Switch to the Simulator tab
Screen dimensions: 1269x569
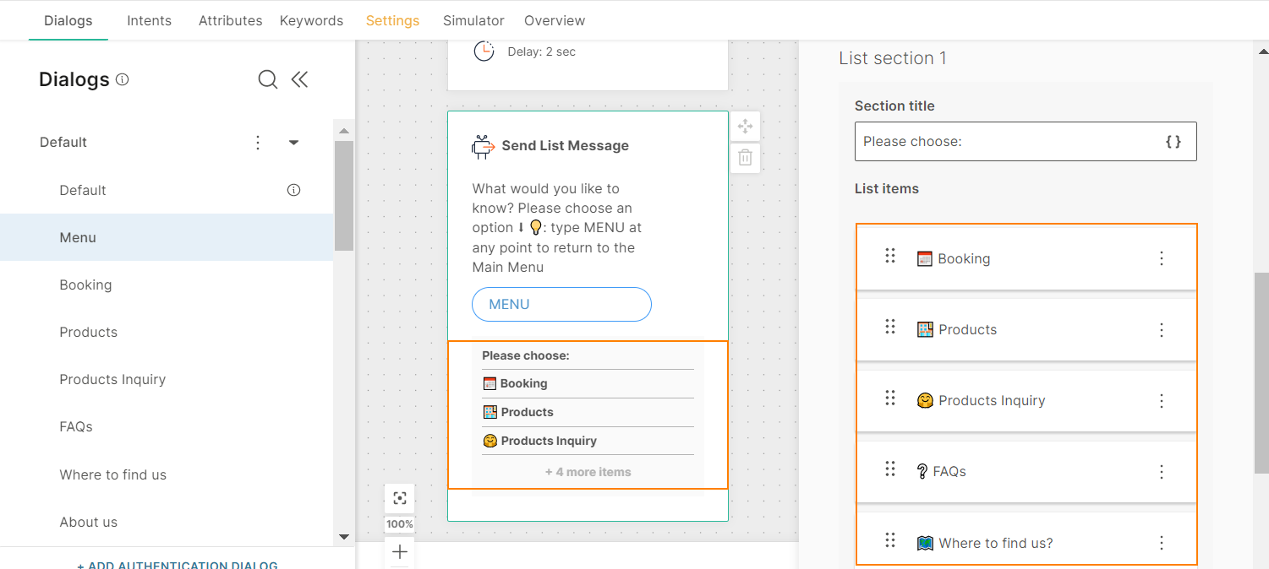(473, 19)
